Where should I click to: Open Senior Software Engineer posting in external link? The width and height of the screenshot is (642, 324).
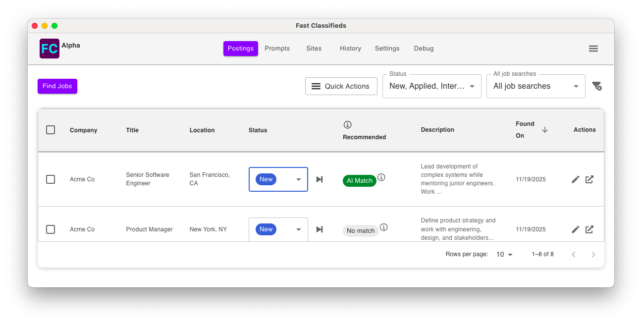589,179
